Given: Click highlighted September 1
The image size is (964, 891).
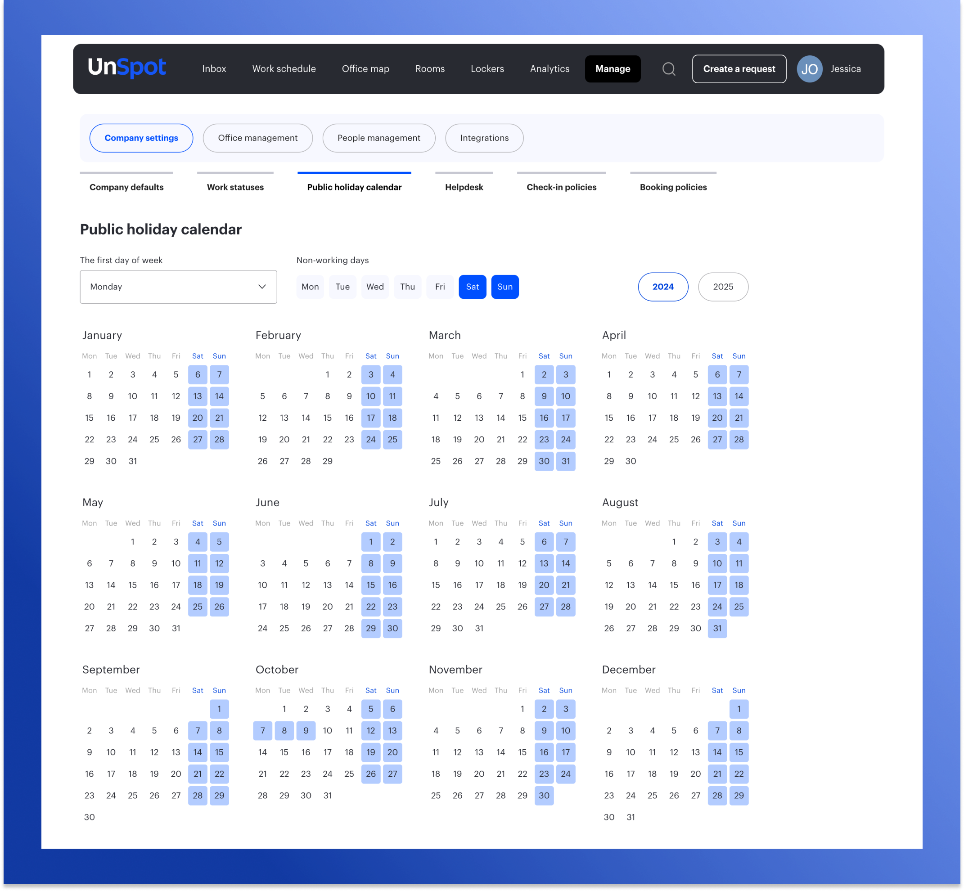Looking at the screenshot, I should coord(220,709).
